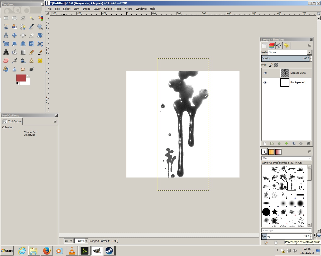Click the red foreground color swatch
Screen dimensions: 321x256
pos(21,78)
